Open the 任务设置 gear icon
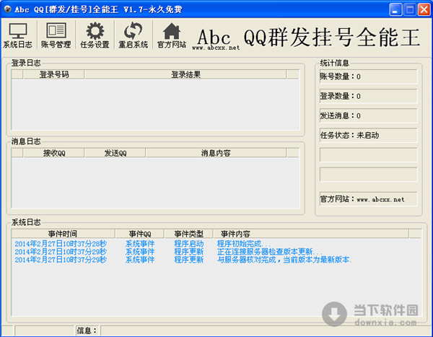Screen dimensions: 433x337 pos(95,35)
